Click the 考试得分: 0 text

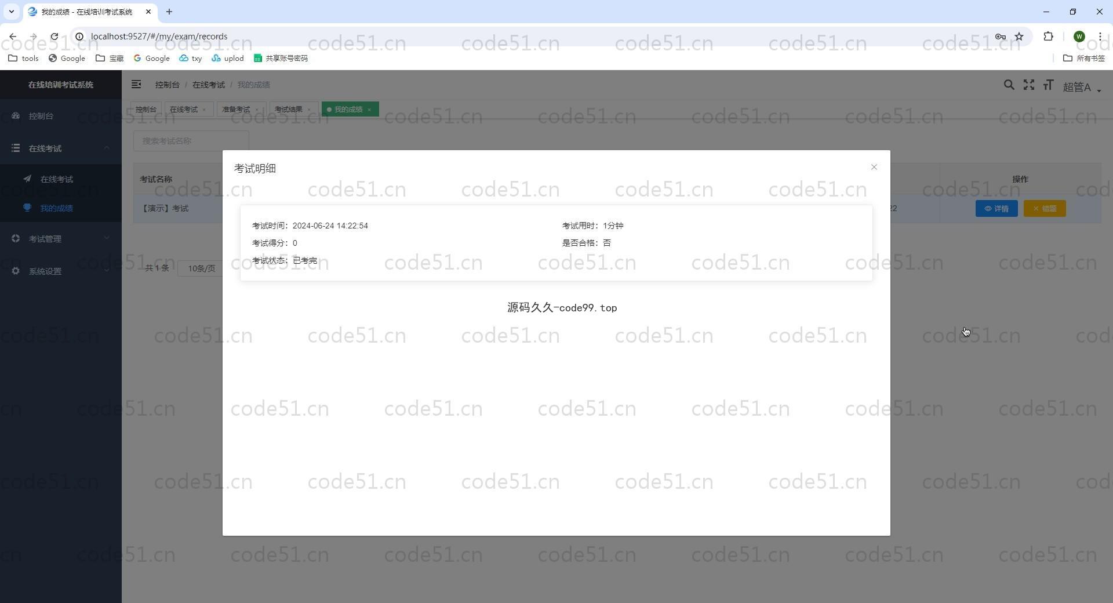(275, 243)
